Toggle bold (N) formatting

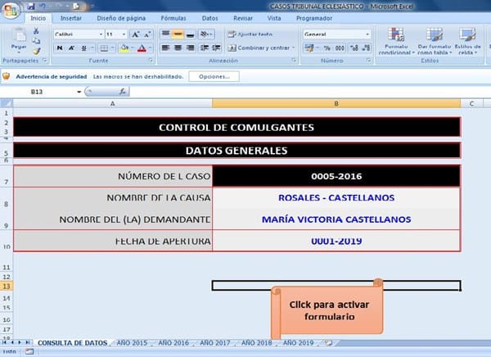[60, 48]
